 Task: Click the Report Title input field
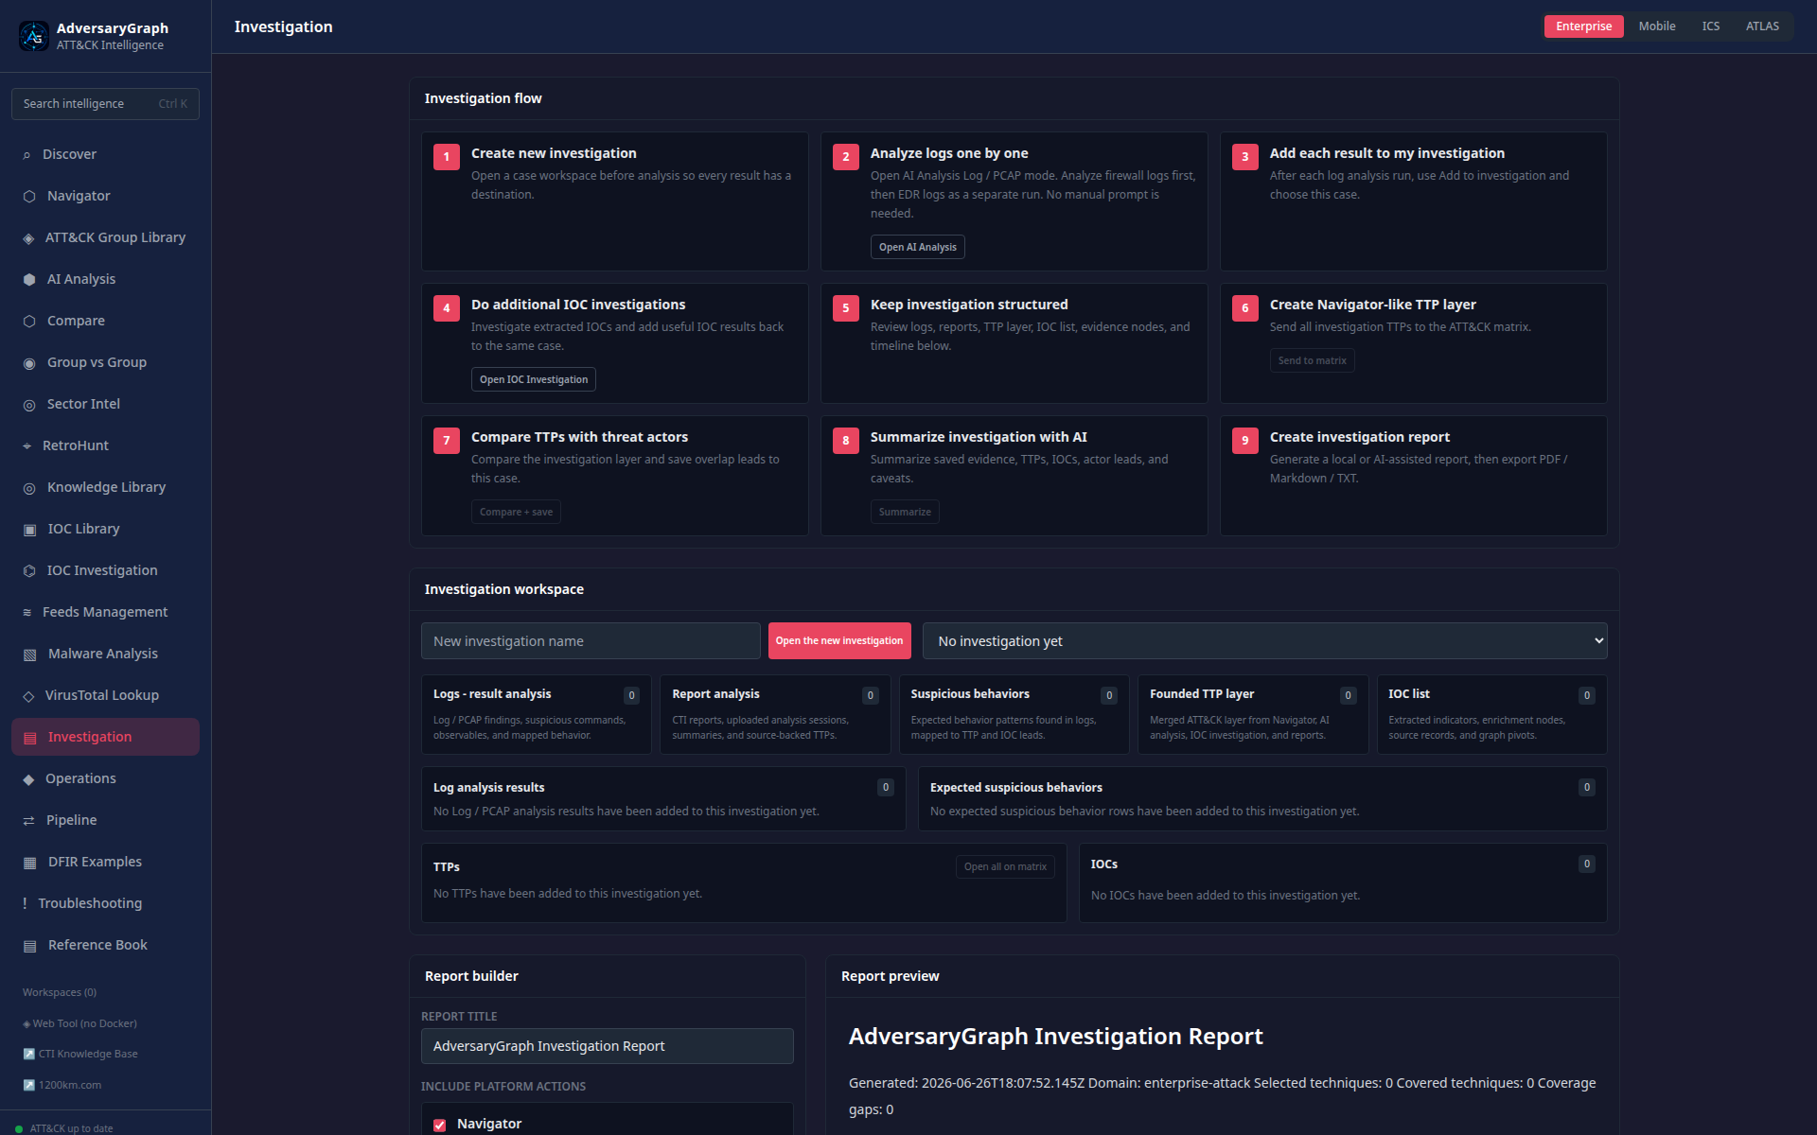[x=607, y=1046]
